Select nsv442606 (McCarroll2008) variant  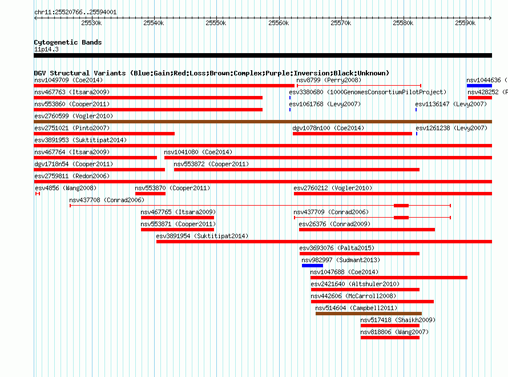point(372,302)
